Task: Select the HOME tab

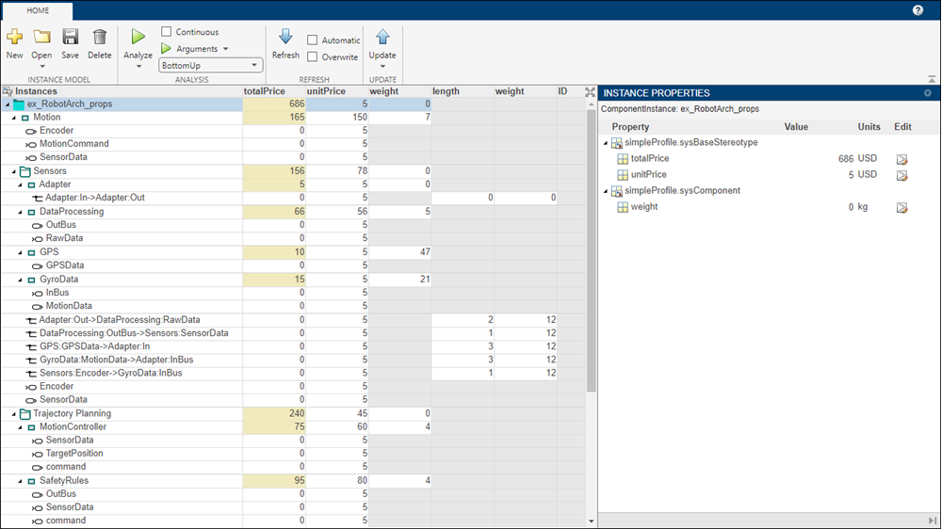Action: pos(38,10)
